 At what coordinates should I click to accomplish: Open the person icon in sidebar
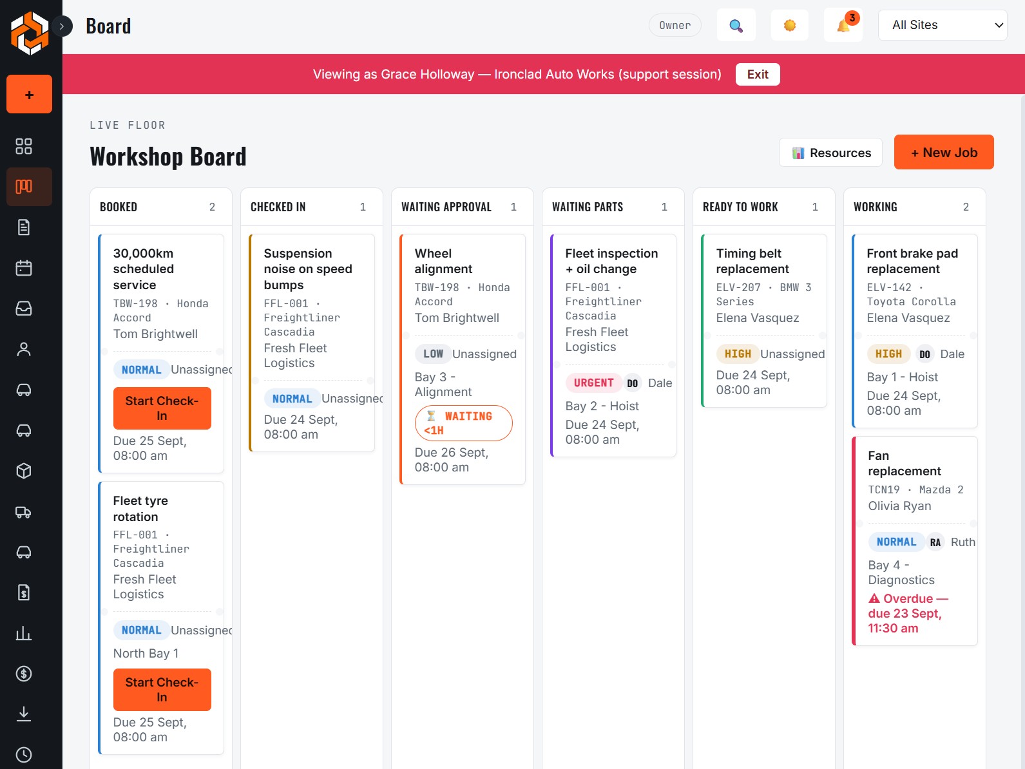(x=24, y=349)
